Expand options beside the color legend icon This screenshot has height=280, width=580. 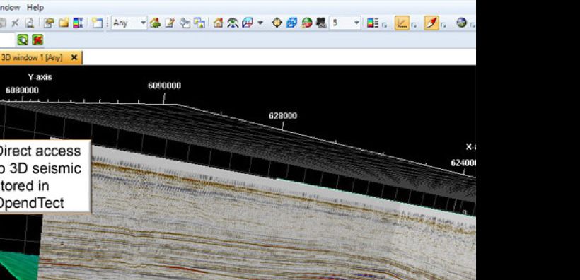(384, 25)
